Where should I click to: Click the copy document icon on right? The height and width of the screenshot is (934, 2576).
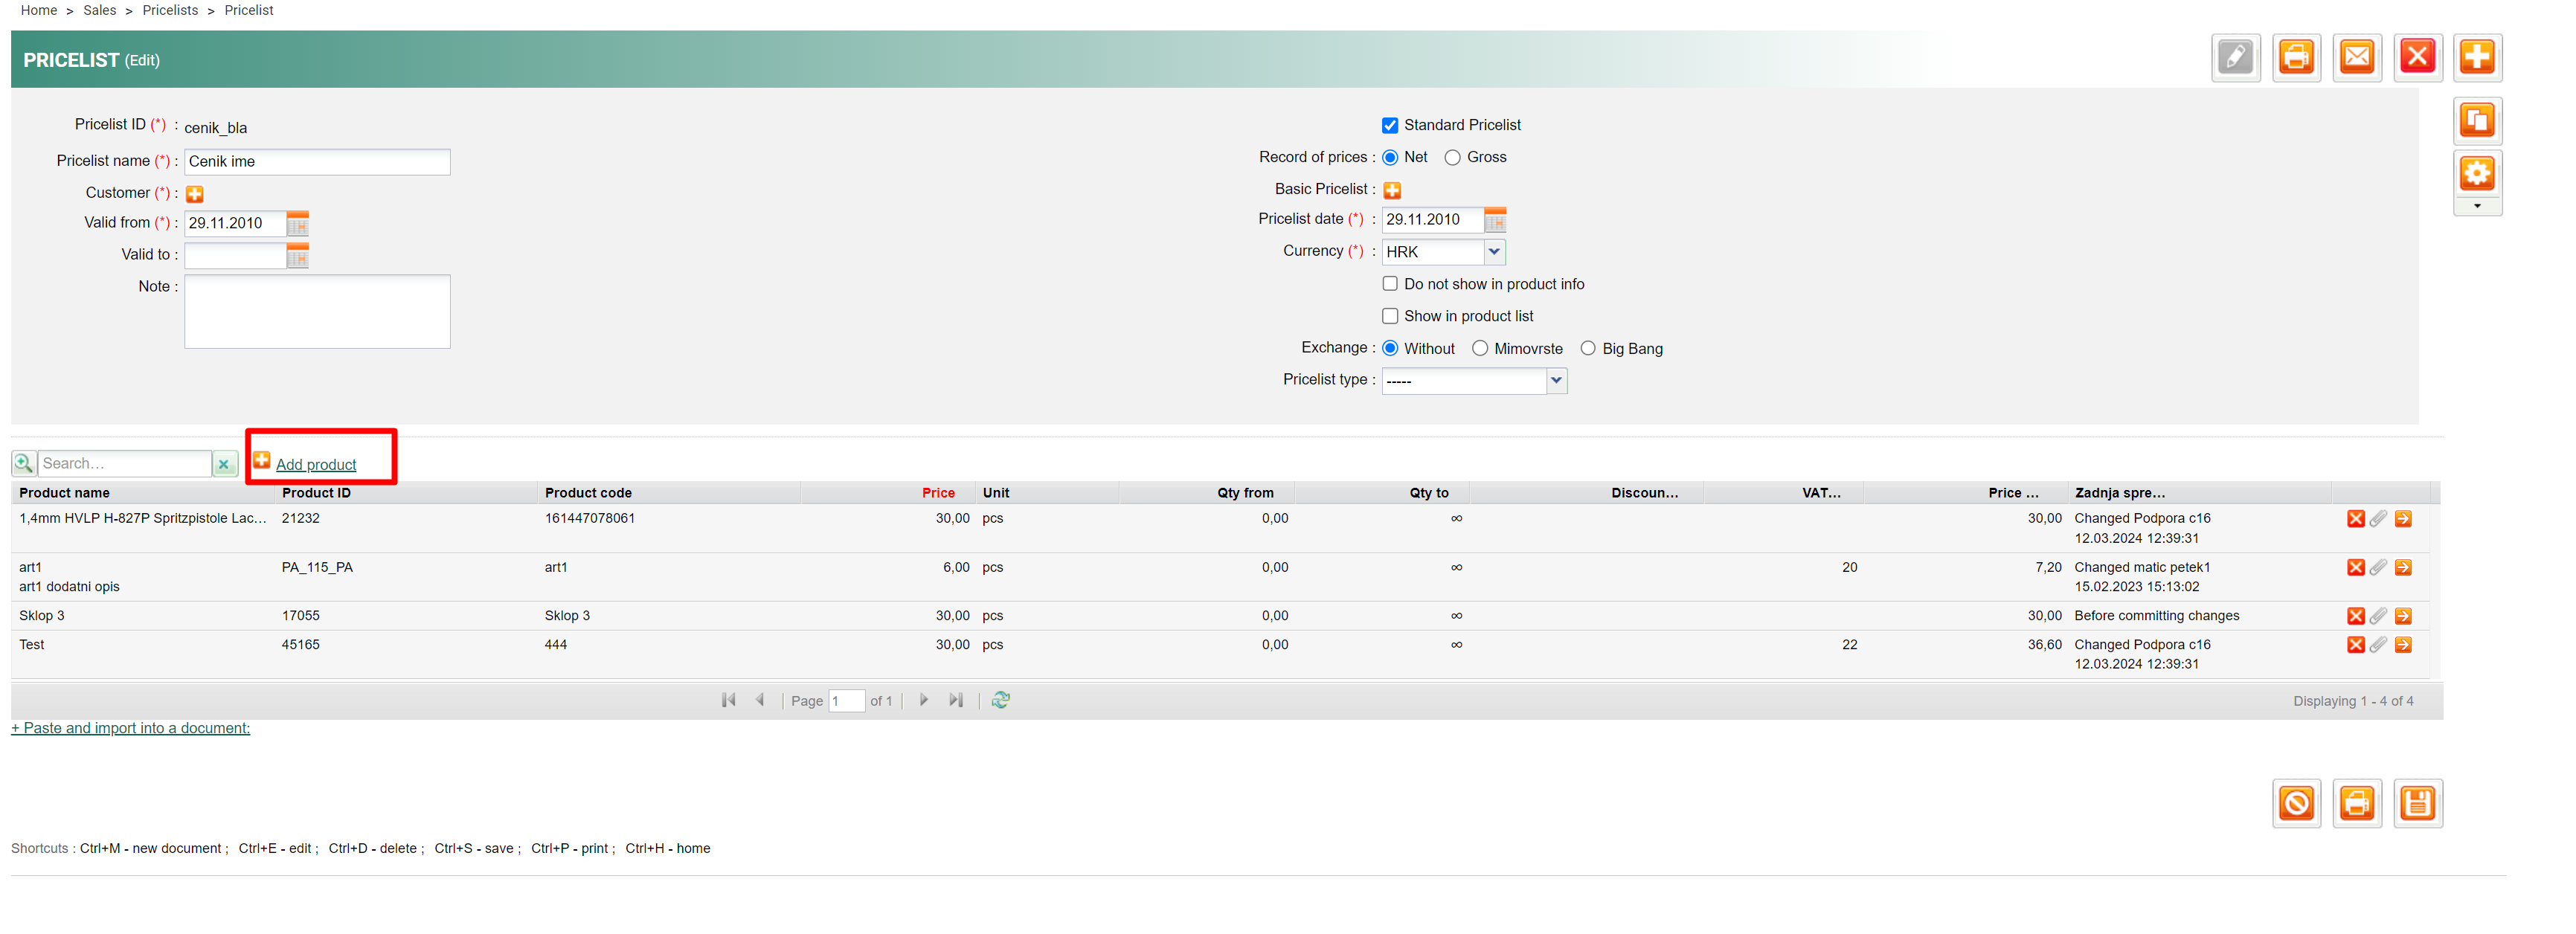click(2476, 121)
